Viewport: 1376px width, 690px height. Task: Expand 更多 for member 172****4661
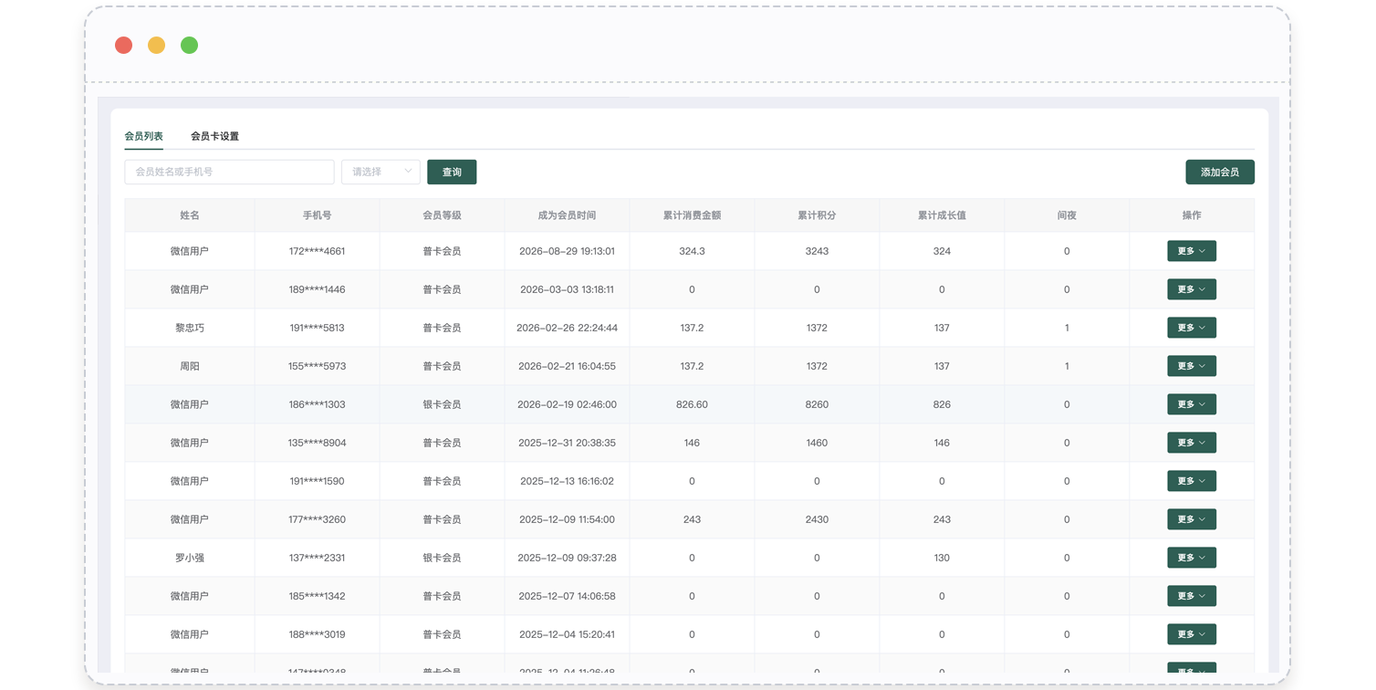click(1192, 251)
